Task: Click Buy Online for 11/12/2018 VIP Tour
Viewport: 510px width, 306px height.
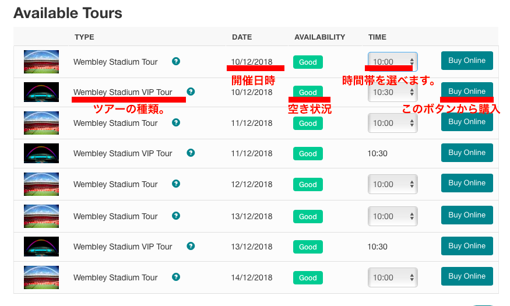Action: pyautogui.click(x=467, y=153)
